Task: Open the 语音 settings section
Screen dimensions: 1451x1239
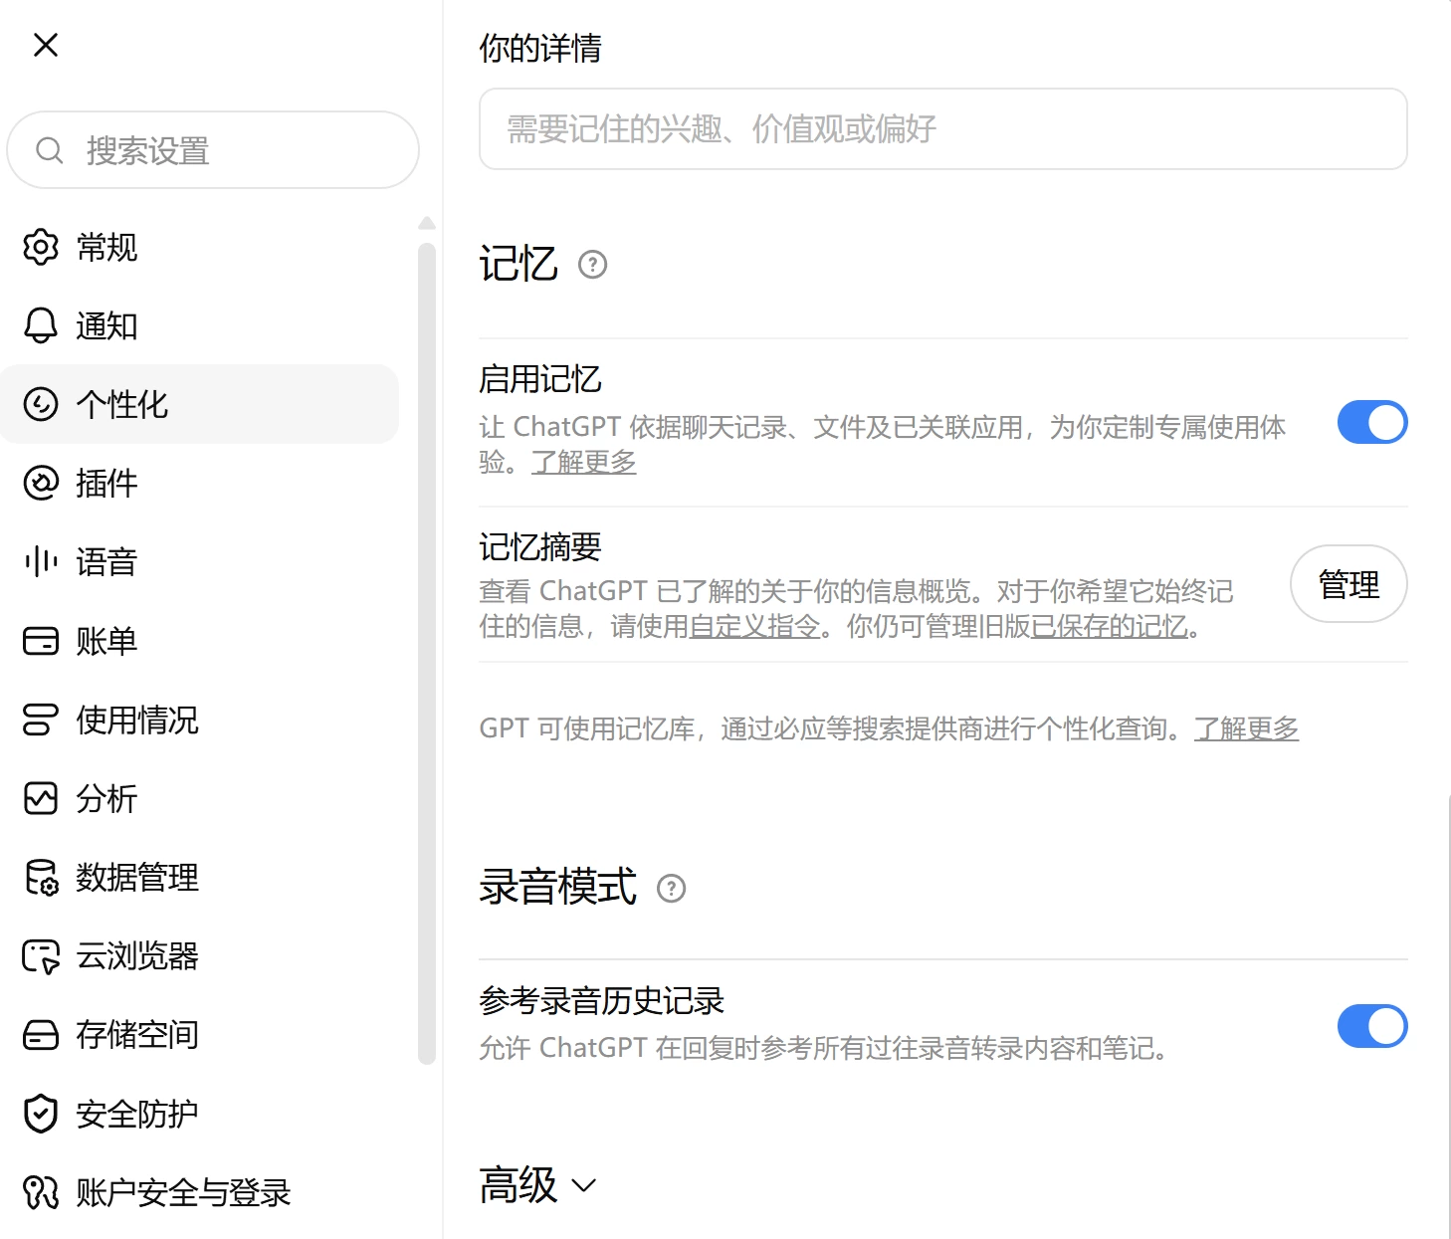Action: click(199, 561)
